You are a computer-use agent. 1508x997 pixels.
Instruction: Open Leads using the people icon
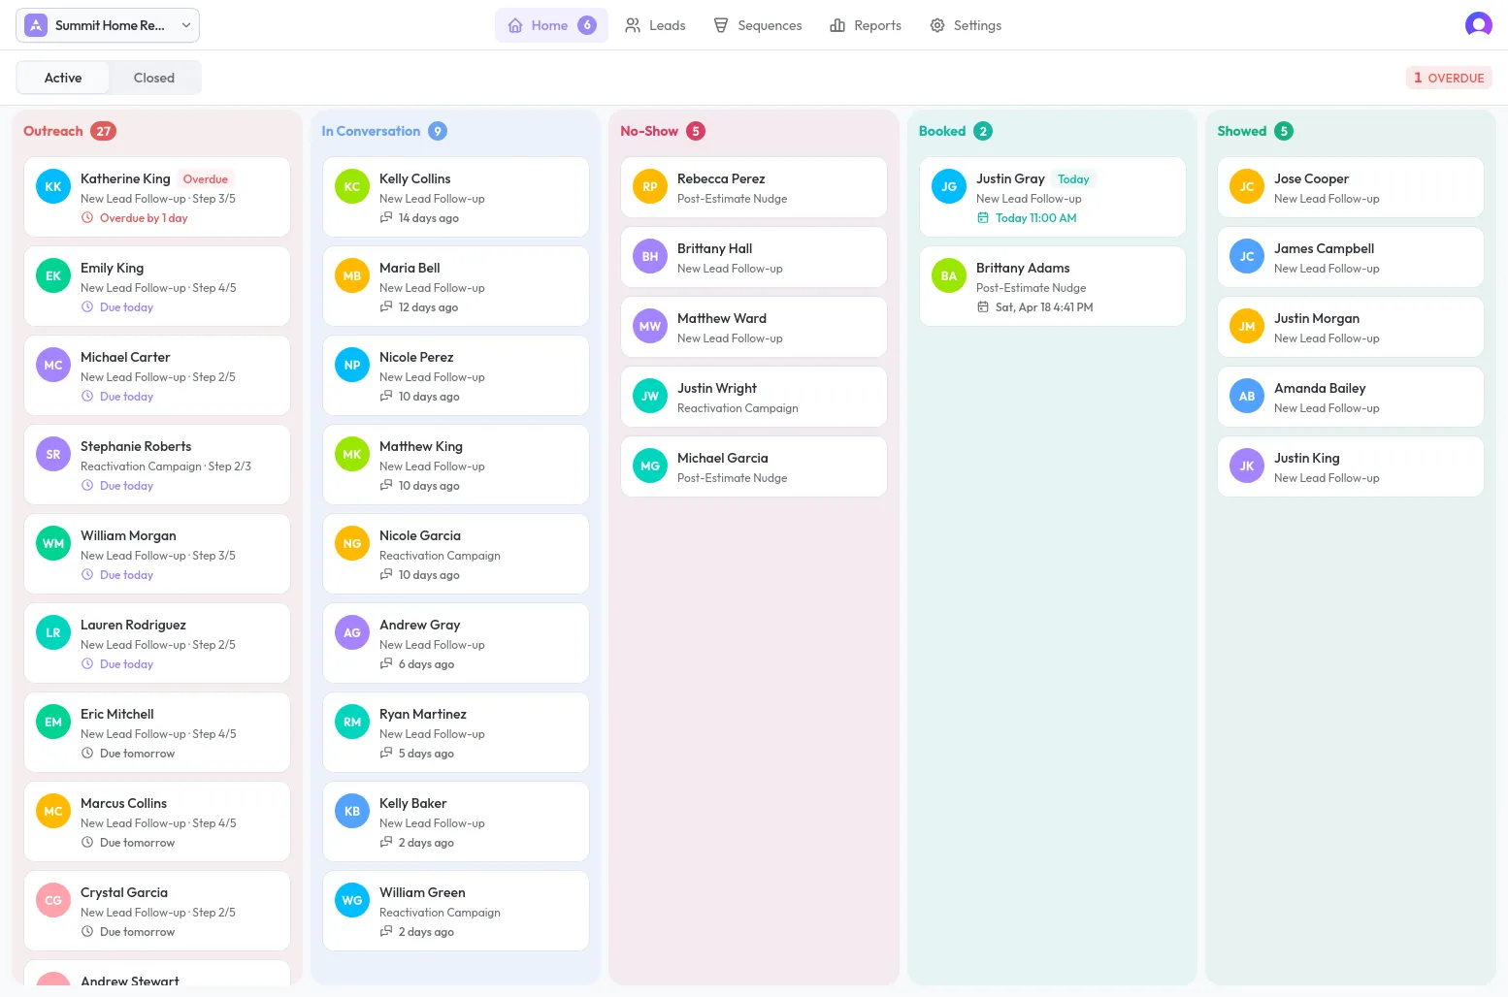633,25
